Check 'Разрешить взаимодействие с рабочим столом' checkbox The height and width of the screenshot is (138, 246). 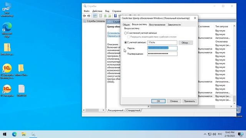point(129,37)
